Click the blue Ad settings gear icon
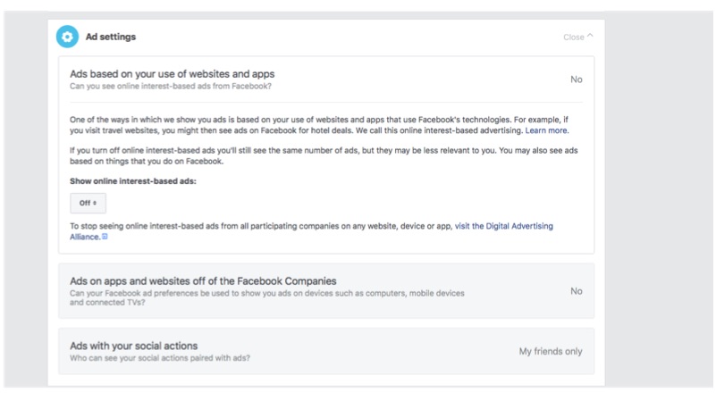Screen dimensions: 716x401 [67, 37]
